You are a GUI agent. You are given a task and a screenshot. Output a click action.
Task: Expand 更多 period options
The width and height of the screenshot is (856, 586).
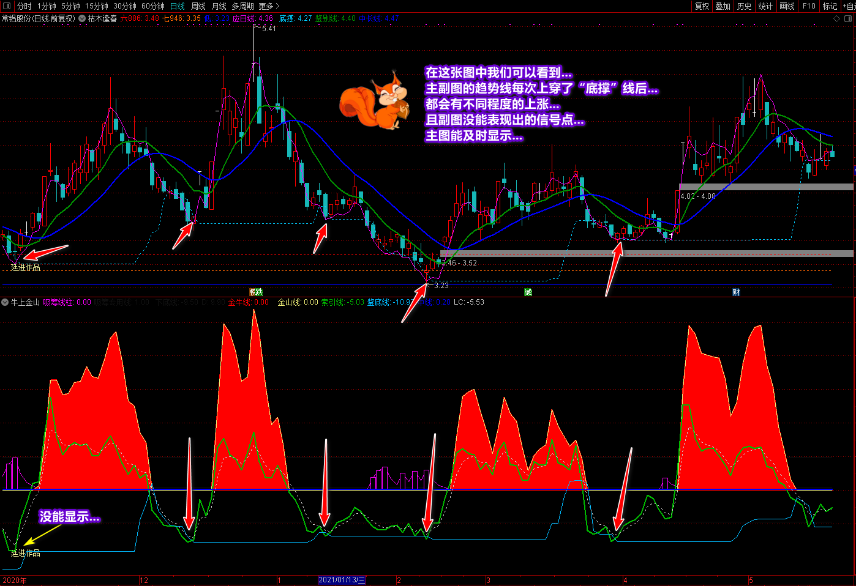coord(269,6)
